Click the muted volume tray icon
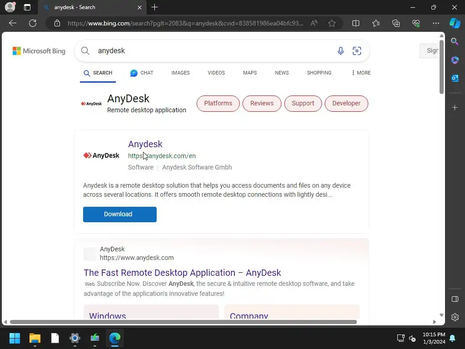Image resolution: width=465 pixels, height=349 pixels. click(412, 338)
